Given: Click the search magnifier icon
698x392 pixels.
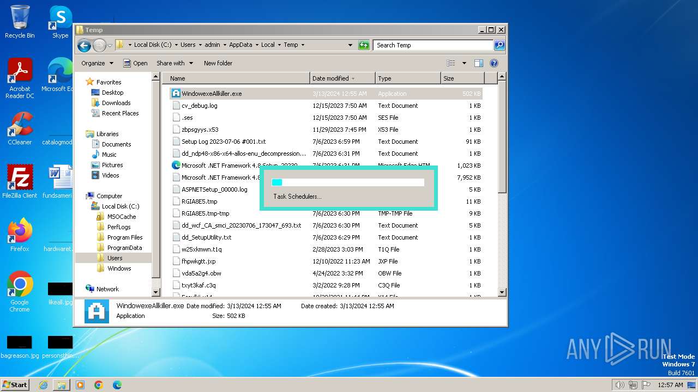Looking at the screenshot, I should click(499, 45).
